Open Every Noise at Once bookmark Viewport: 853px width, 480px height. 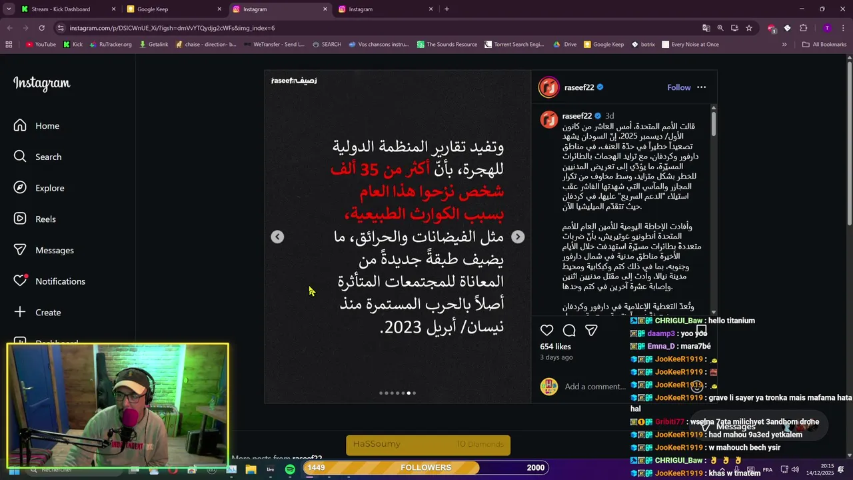pos(690,45)
